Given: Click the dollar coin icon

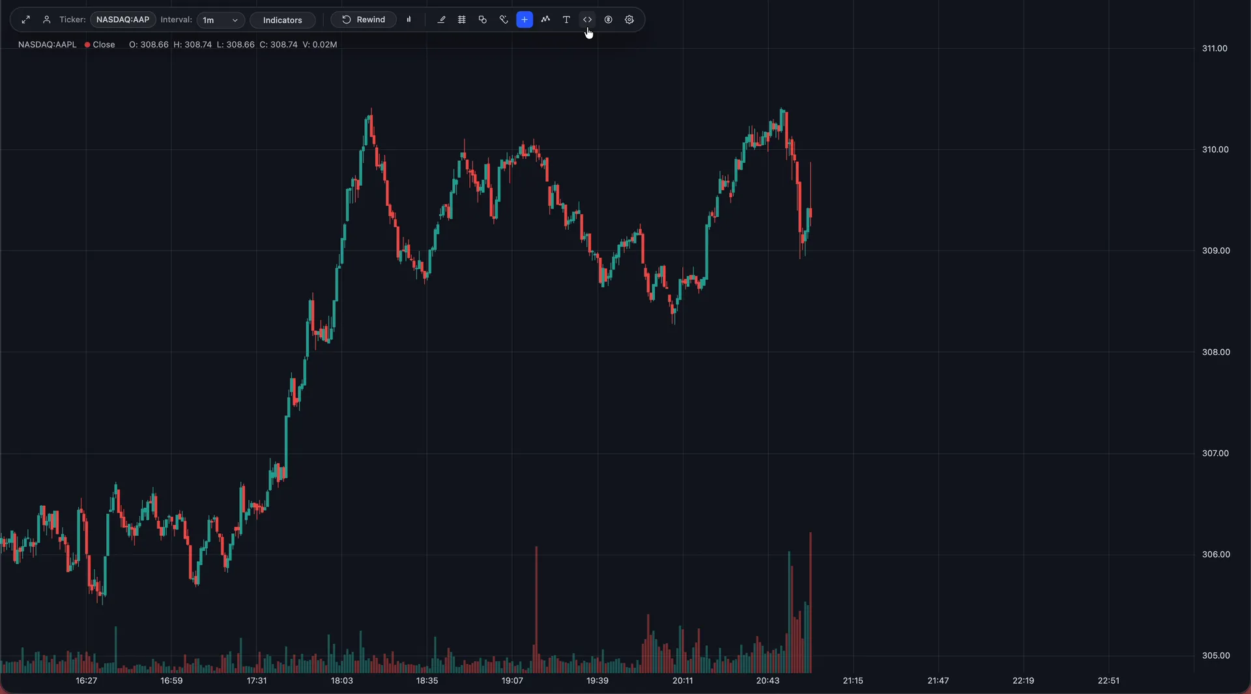Looking at the screenshot, I should pos(608,20).
